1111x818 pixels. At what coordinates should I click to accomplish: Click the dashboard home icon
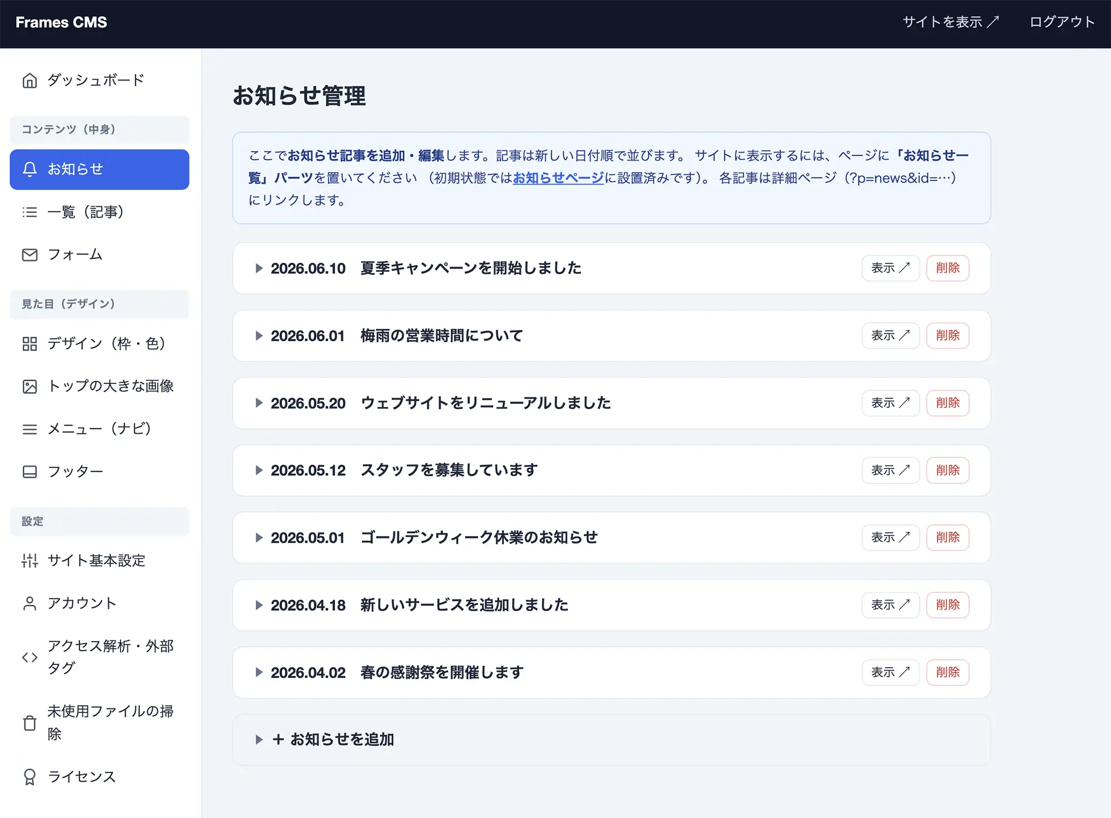click(x=29, y=81)
